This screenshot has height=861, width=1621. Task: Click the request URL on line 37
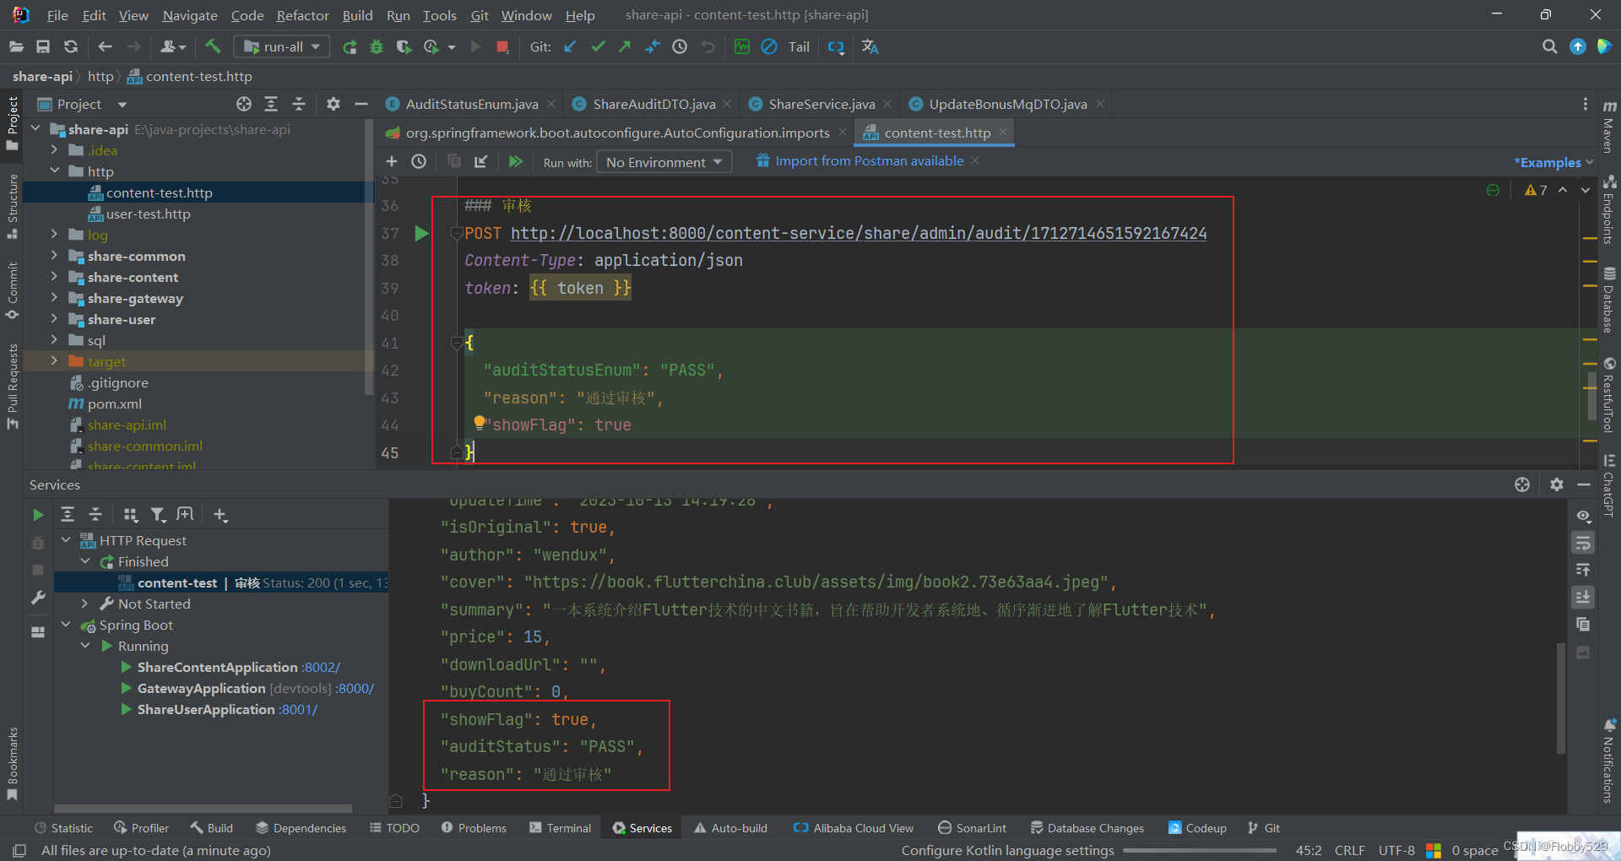tap(858, 234)
